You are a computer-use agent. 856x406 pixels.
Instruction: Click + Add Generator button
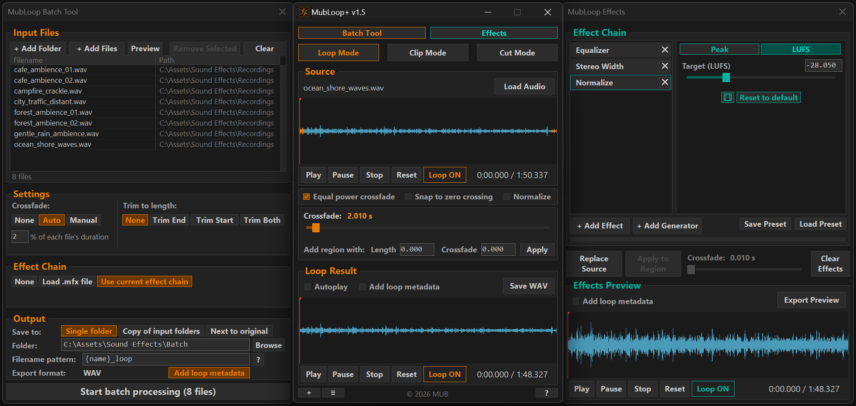667,226
